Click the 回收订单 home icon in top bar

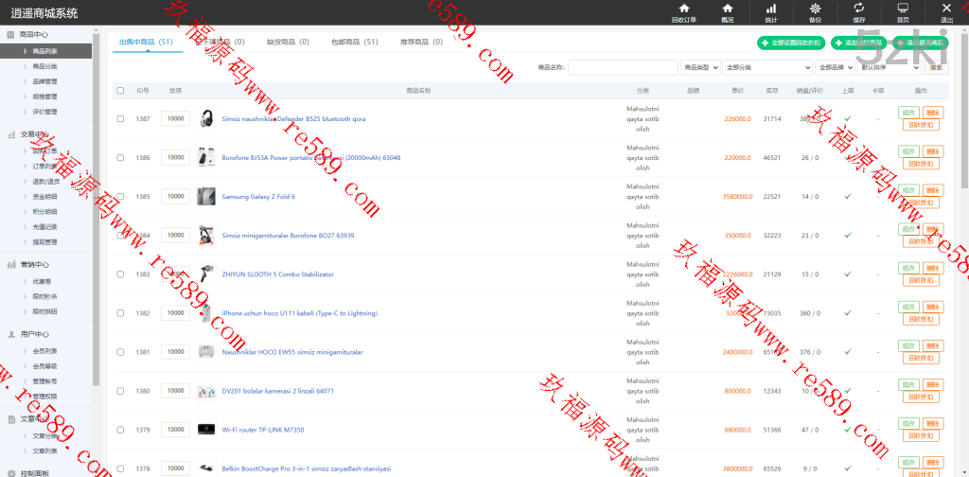[683, 9]
